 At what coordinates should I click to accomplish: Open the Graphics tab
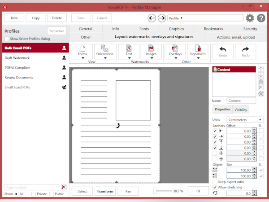coord(176,29)
